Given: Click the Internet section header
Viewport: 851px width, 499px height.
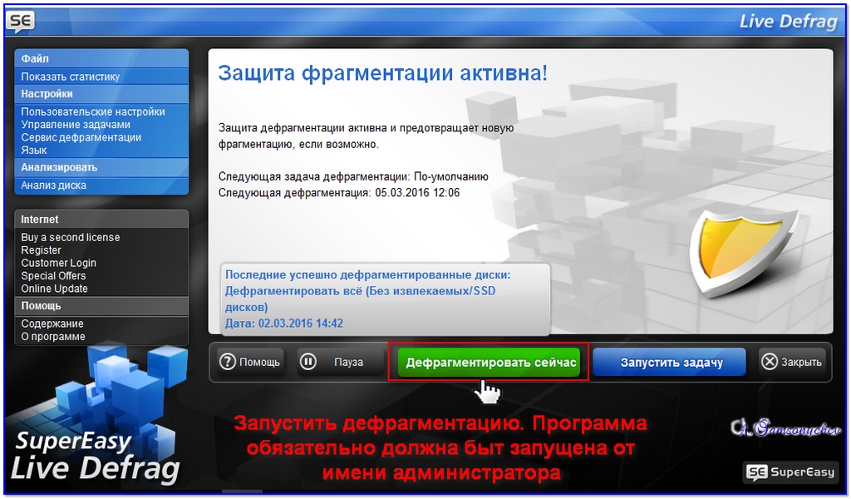Looking at the screenshot, I should (101, 220).
